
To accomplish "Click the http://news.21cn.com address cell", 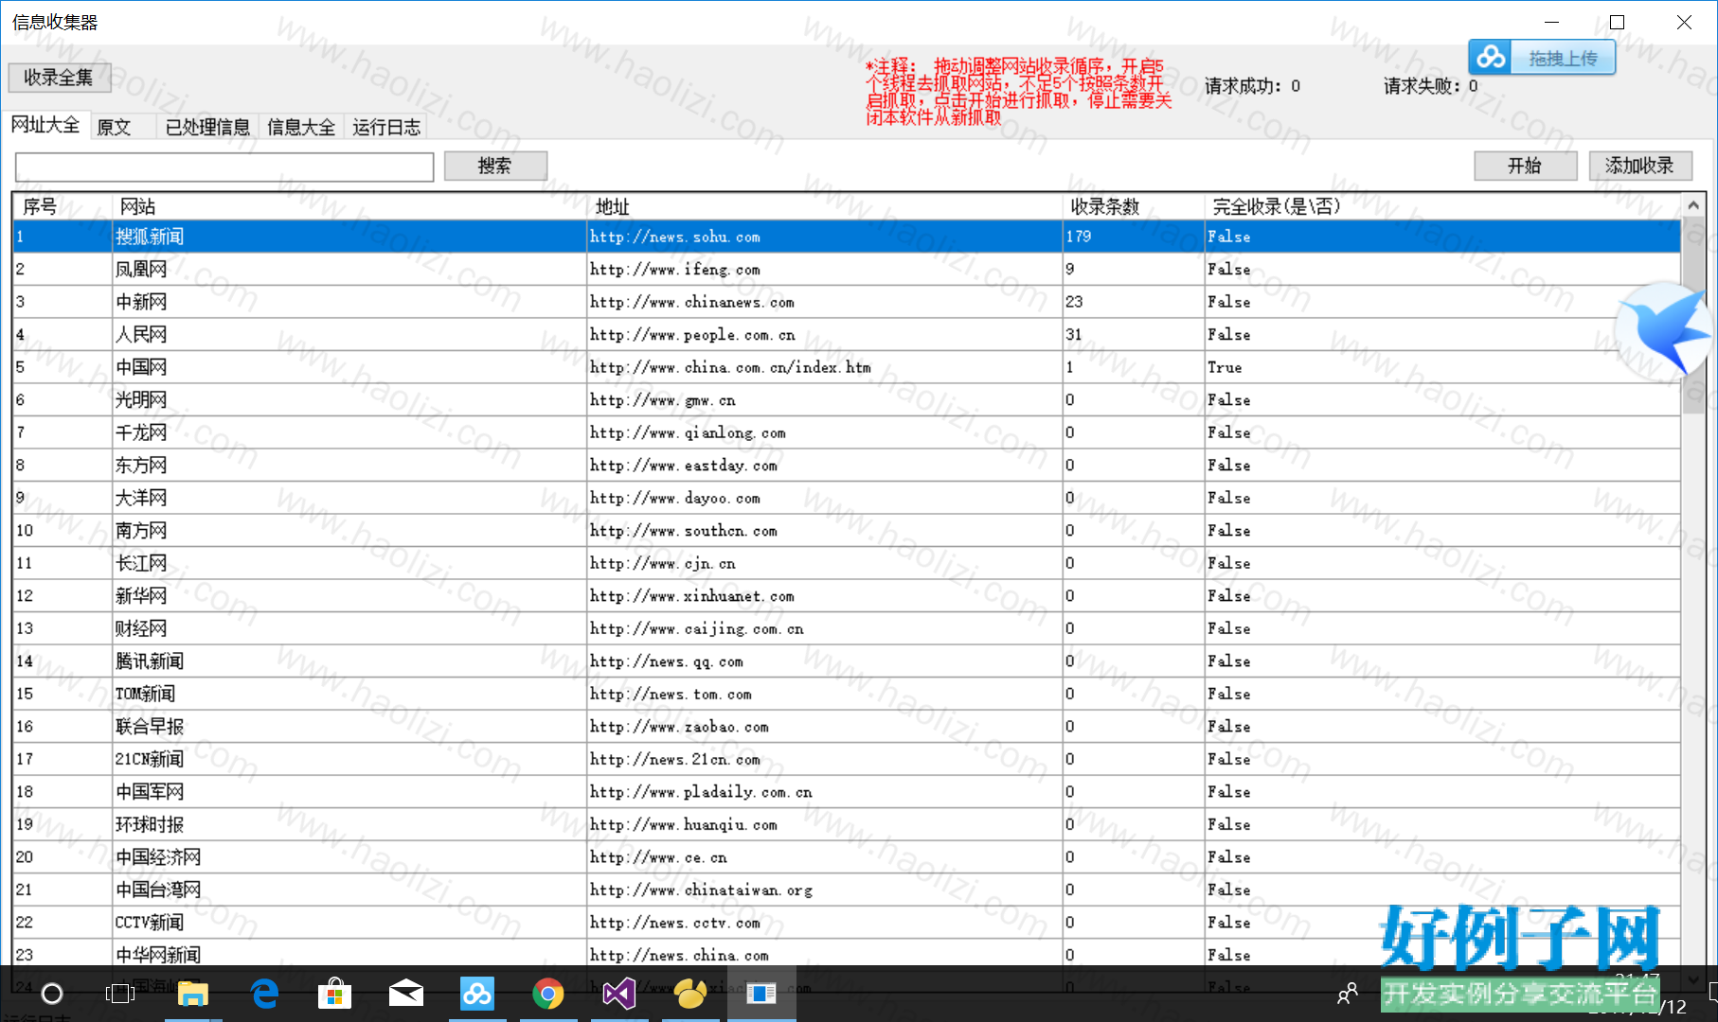I will point(825,759).
